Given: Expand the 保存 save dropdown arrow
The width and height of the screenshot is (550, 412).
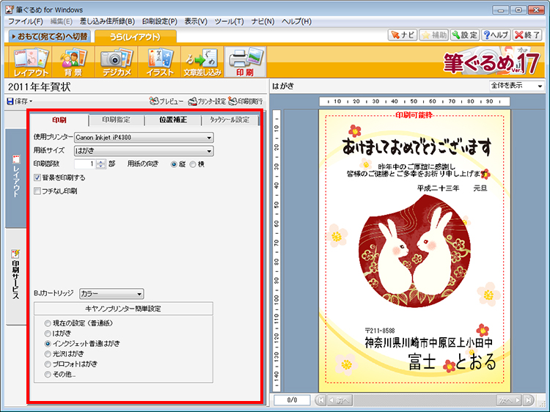Looking at the screenshot, I should (31, 101).
